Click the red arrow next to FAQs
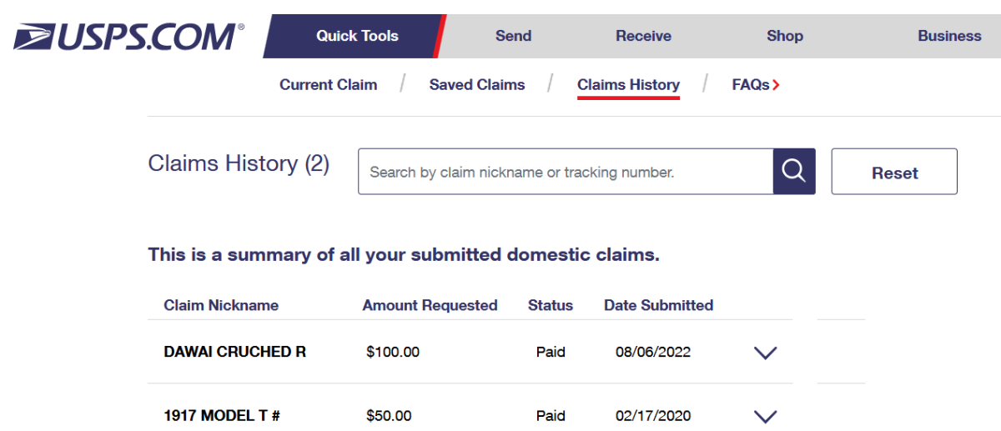This screenshot has width=1001, height=431. 777,85
